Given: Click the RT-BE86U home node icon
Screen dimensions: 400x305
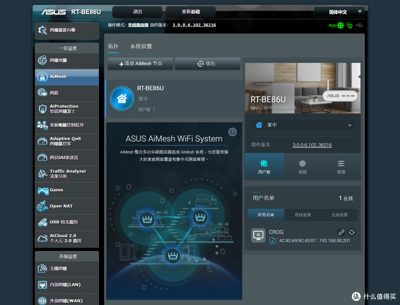Looking at the screenshot, I should point(122,98).
